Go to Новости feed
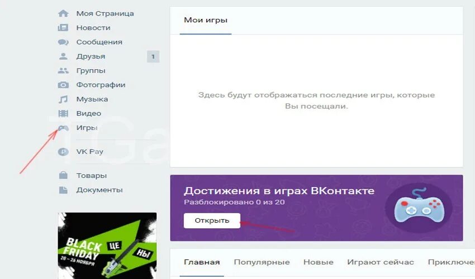Screen dimensions: 475x279 93,28
